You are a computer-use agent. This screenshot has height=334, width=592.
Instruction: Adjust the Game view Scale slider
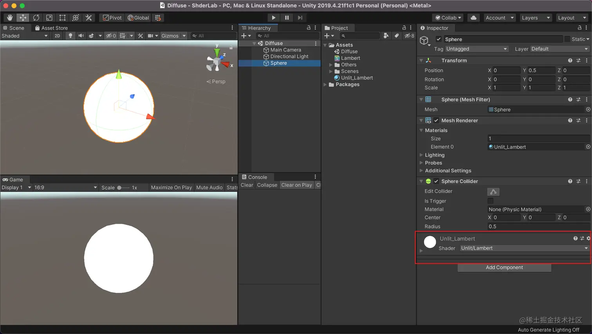click(123, 187)
